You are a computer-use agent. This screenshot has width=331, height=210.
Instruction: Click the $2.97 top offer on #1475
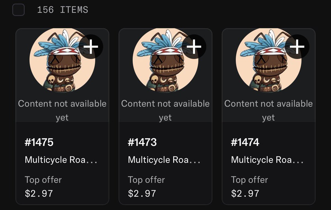[39, 193]
